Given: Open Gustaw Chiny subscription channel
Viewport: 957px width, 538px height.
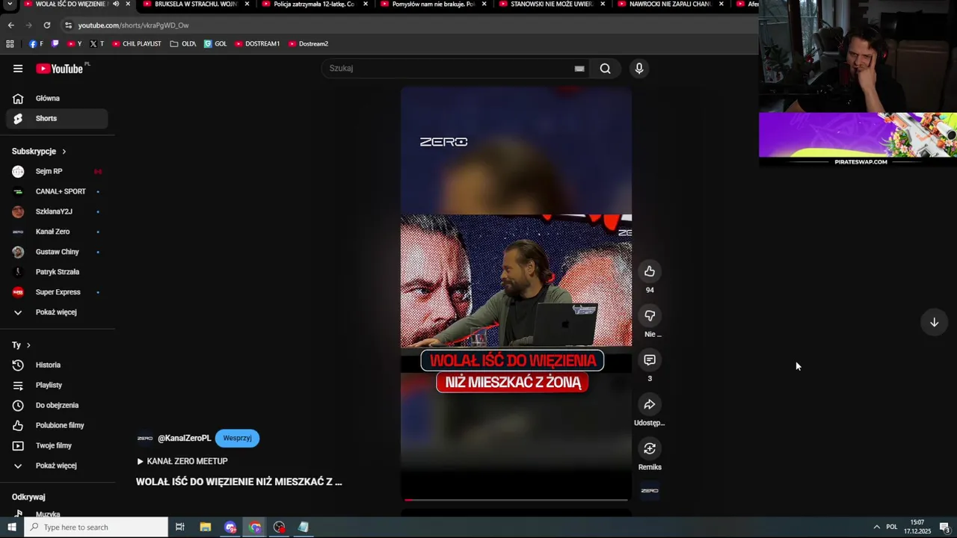Looking at the screenshot, I should [x=57, y=253].
